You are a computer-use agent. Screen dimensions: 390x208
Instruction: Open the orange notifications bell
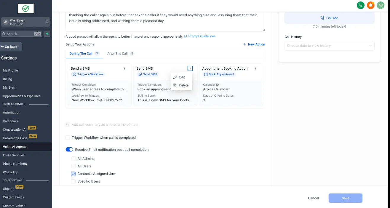370,5
